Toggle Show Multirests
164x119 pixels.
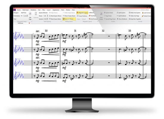(122, 19)
